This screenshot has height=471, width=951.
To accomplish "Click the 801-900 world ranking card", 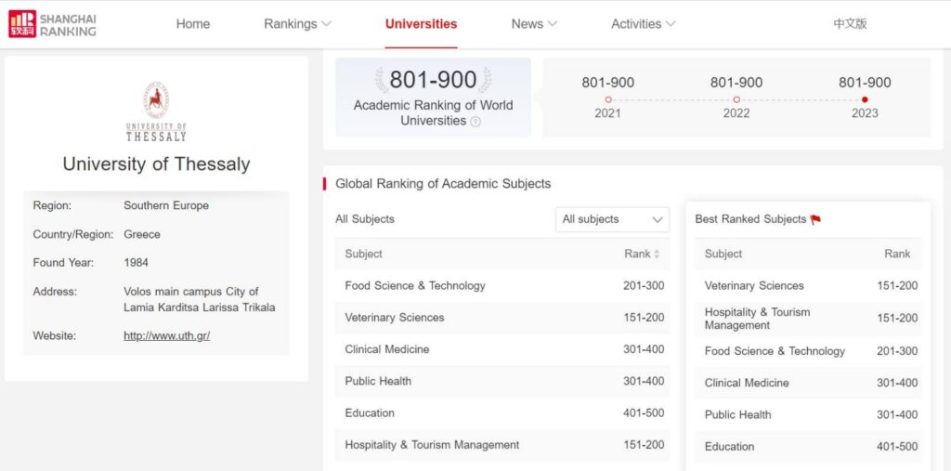I will pos(433,98).
